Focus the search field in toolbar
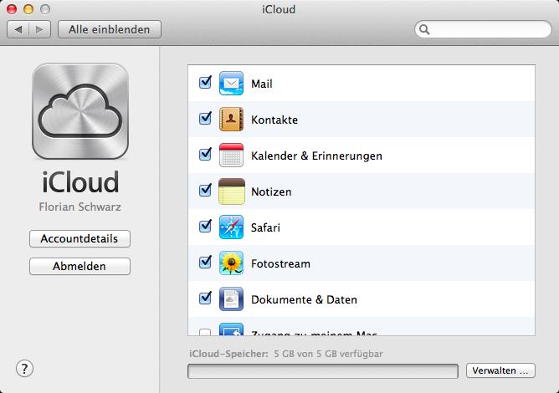The width and height of the screenshot is (559, 393). tap(483, 29)
